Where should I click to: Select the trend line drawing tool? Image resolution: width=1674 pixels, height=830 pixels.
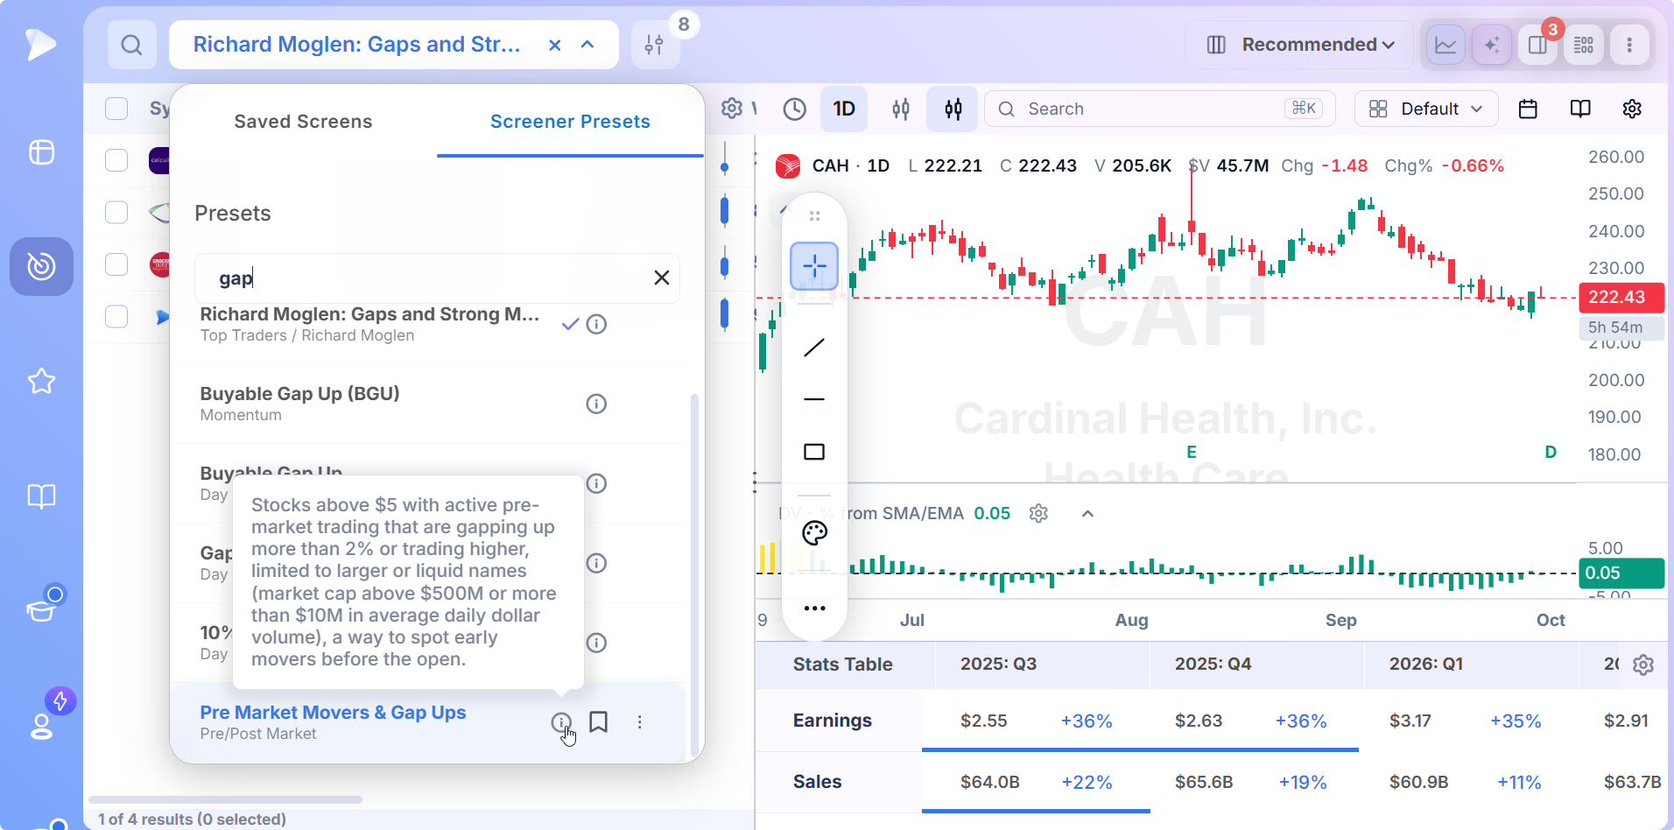tap(814, 348)
